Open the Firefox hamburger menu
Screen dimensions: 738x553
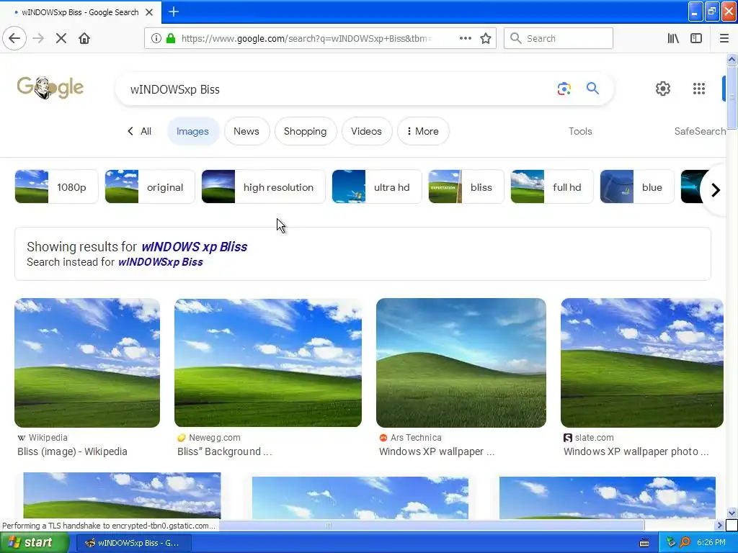coord(724,38)
